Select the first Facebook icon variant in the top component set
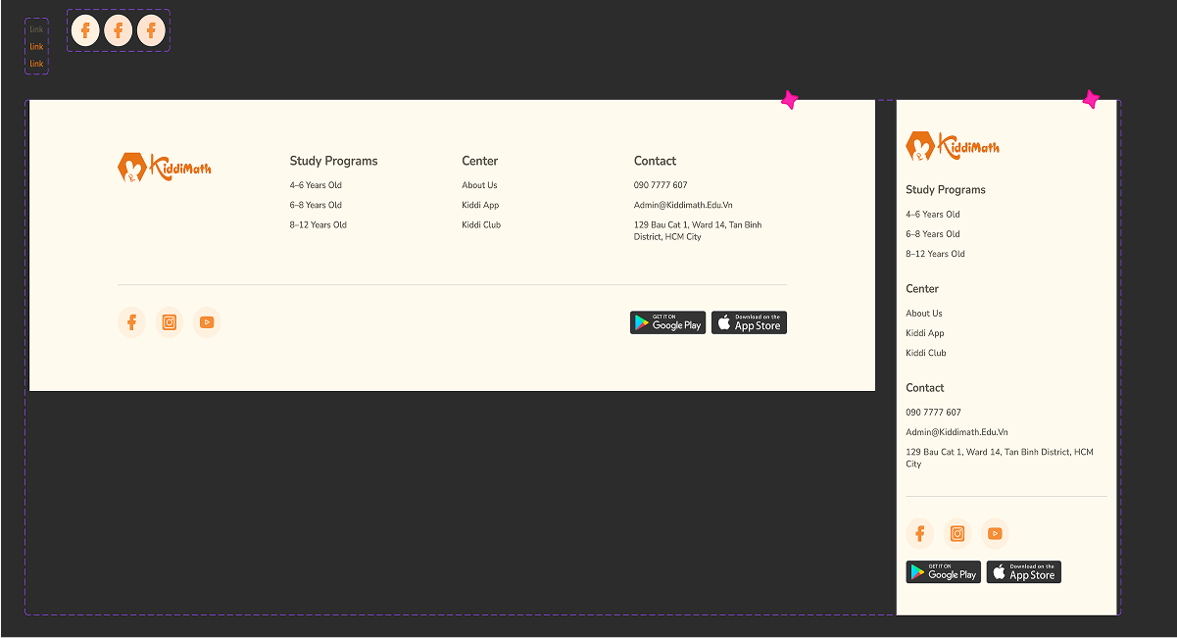1177x638 pixels. [x=85, y=30]
